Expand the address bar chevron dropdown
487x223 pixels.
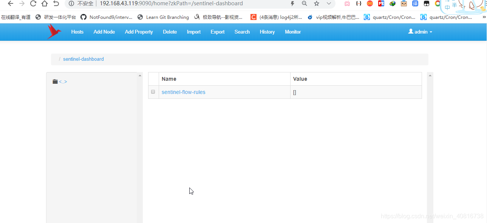click(x=329, y=3)
